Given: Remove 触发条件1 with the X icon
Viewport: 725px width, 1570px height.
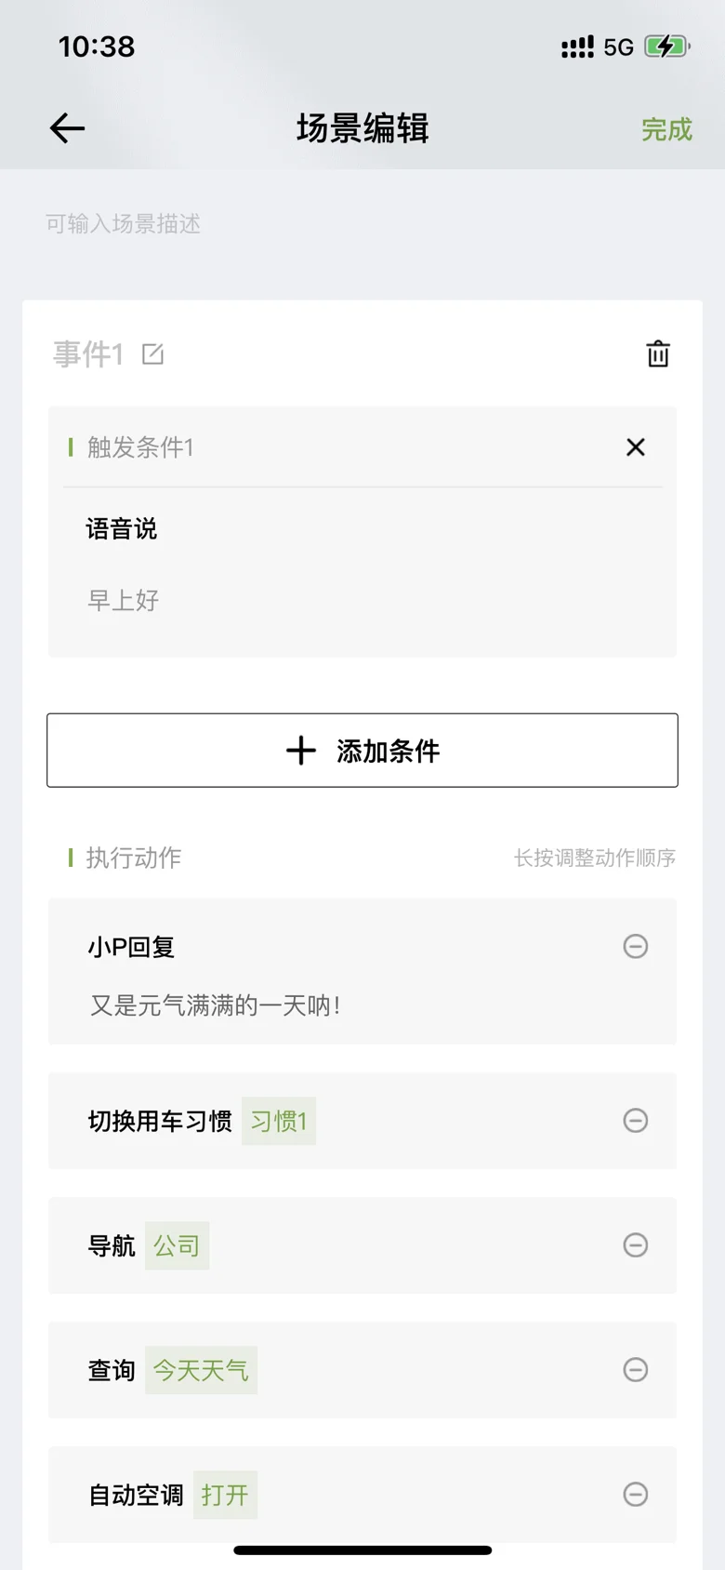Looking at the screenshot, I should click(x=636, y=447).
